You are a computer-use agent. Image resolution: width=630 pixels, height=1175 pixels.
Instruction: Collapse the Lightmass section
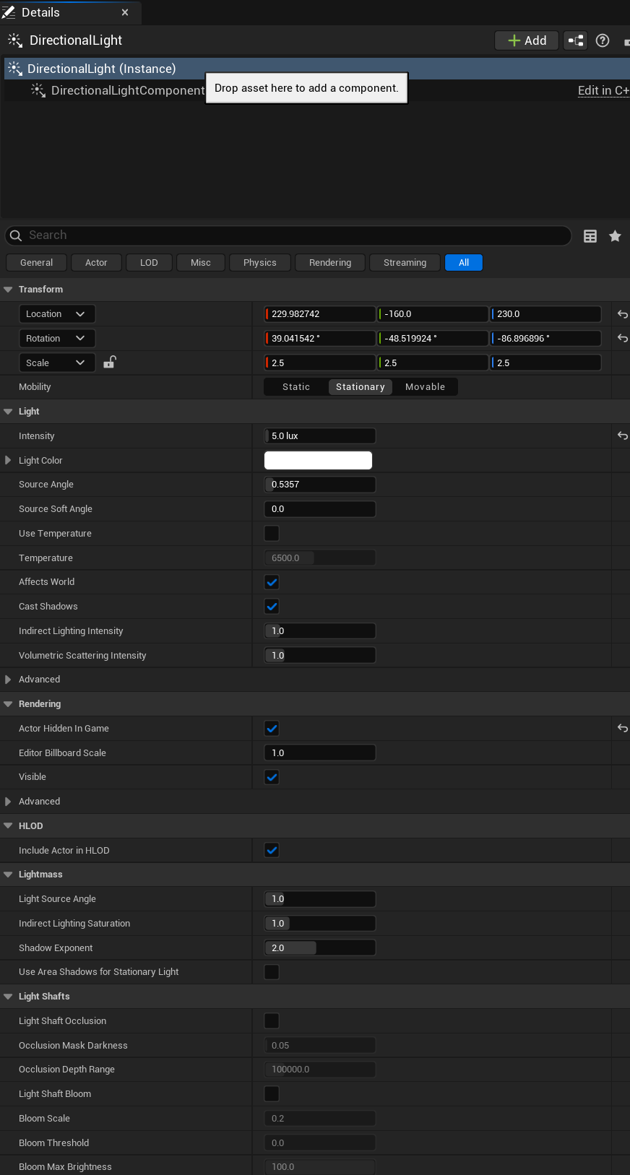[9, 875]
